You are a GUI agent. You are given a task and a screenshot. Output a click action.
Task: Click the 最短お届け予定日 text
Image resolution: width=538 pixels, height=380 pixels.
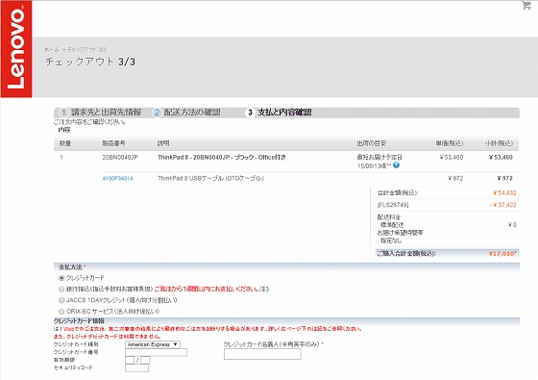point(379,158)
